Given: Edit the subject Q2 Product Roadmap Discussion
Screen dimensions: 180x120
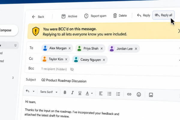Looking at the screenshot, I should [64, 81].
